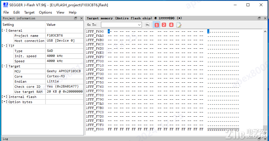Collapse the TIF section
The height and width of the screenshot is (141, 269).
(x=5, y=46)
